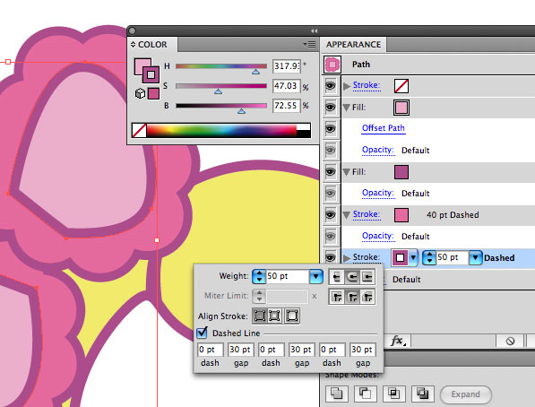Screen dimensions: 535x407
Task: Click the first gap value field
Action: [240, 350]
